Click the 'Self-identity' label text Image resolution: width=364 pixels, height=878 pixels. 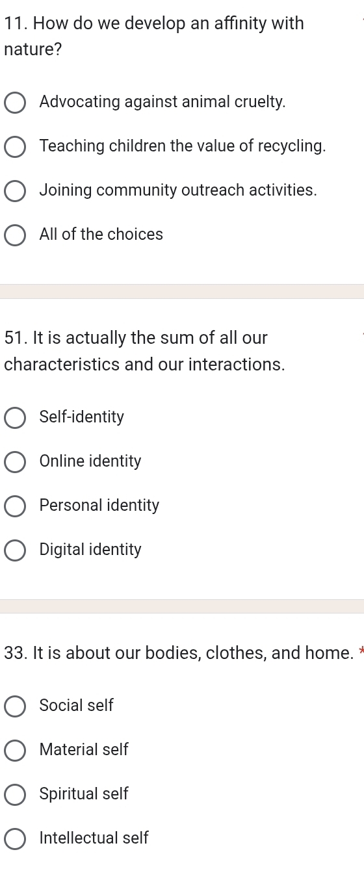pos(82,417)
